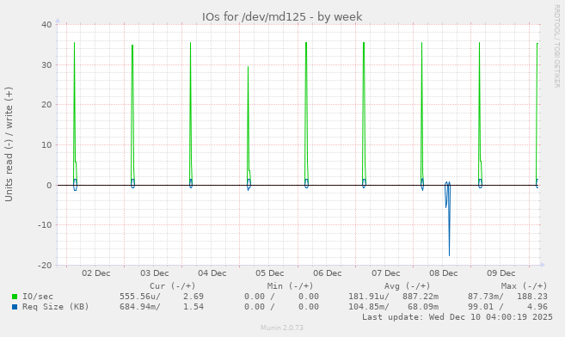Click the '02 Dec' x-axis label
The image size is (565, 337).
tap(95, 273)
